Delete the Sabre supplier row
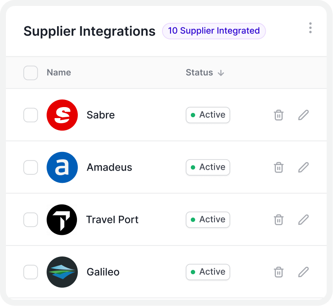 tap(278, 115)
